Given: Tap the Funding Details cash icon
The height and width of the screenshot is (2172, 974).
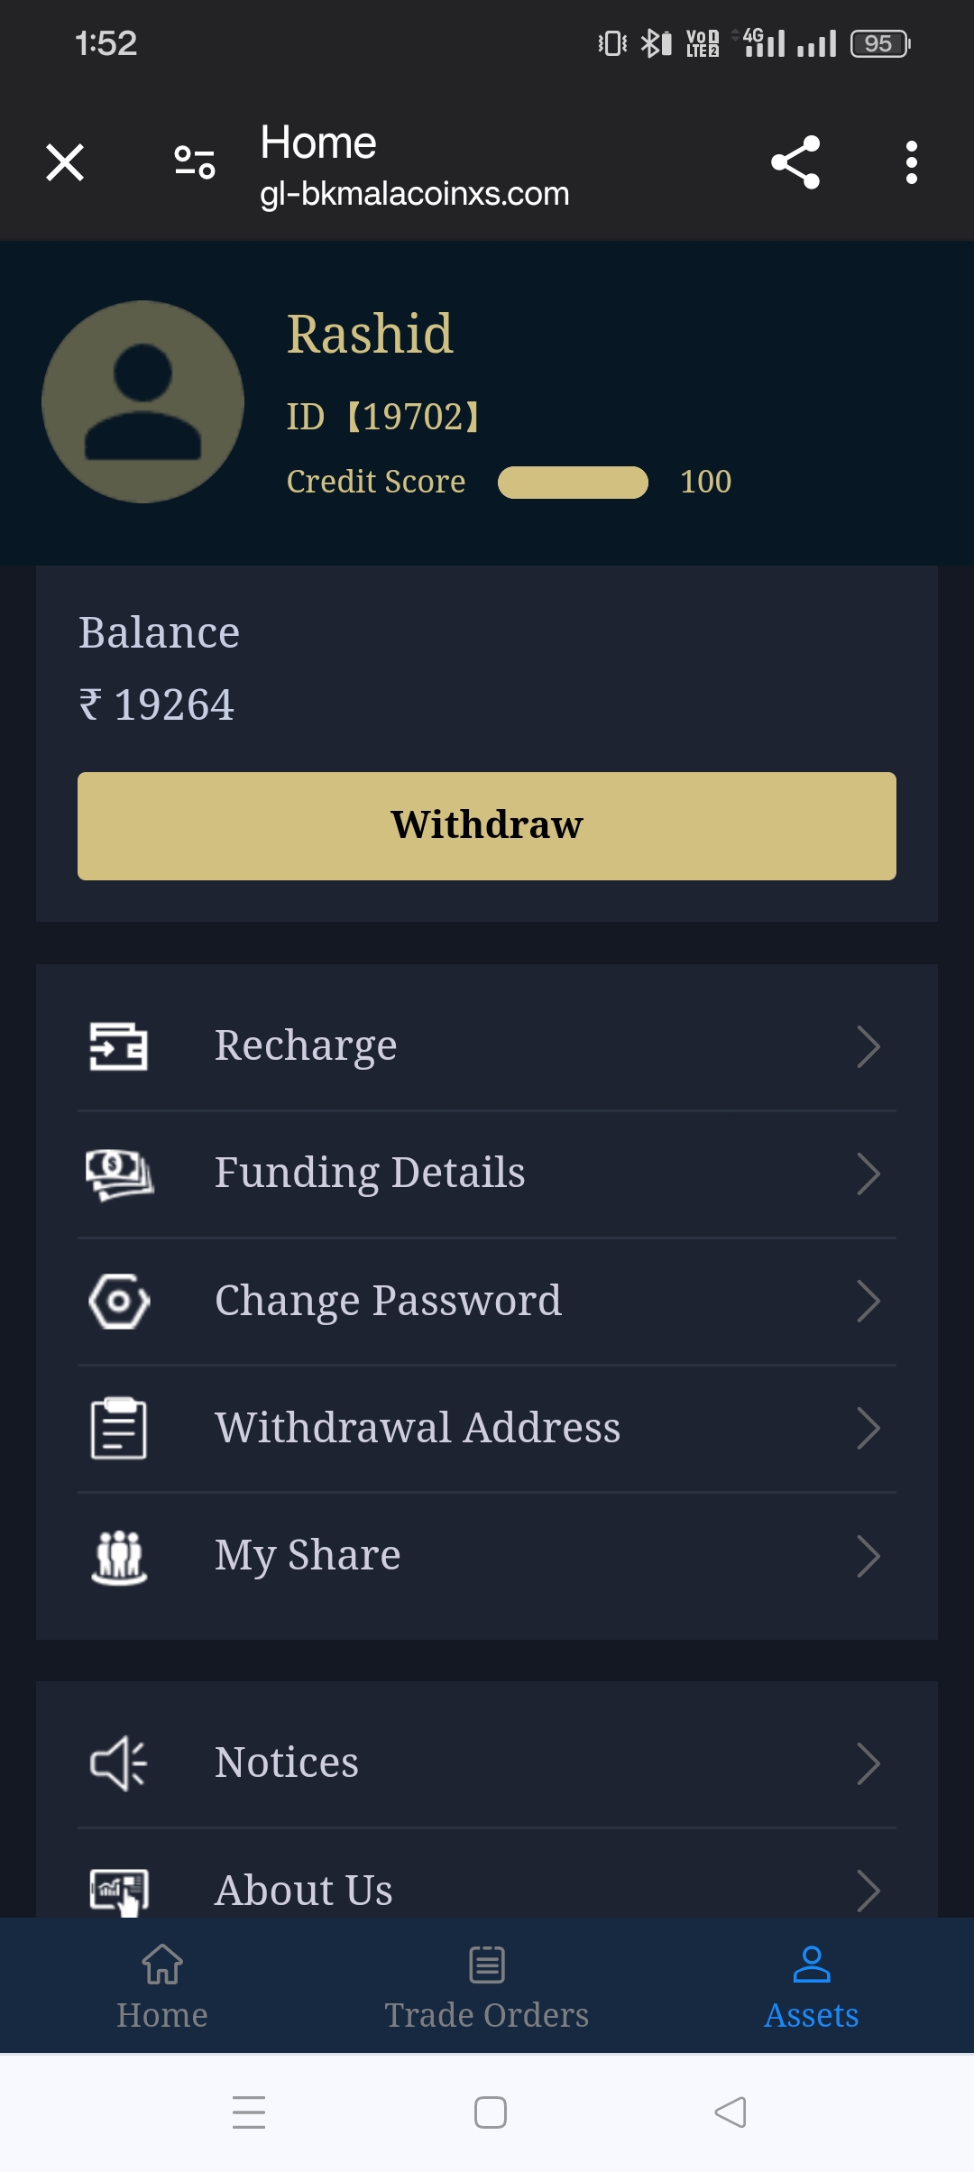Looking at the screenshot, I should click(118, 1173).
